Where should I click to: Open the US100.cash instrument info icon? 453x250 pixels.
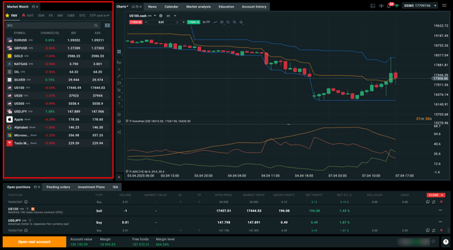[161, 16]
